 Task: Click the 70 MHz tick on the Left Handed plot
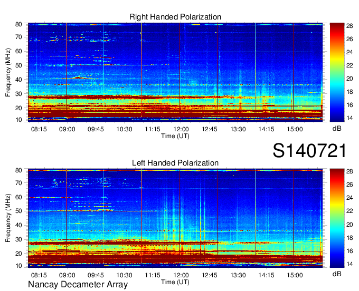[x=18, y=183]
